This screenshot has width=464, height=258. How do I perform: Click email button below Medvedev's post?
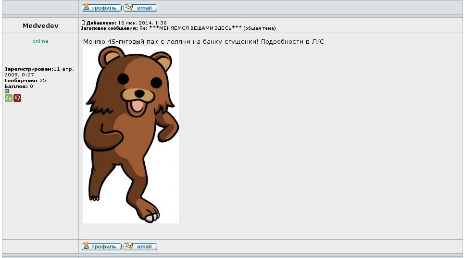[x=140, y=246]
